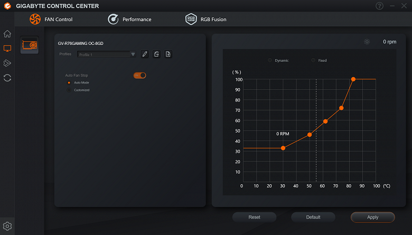Open the help question mark icon

tap(379, 6)
